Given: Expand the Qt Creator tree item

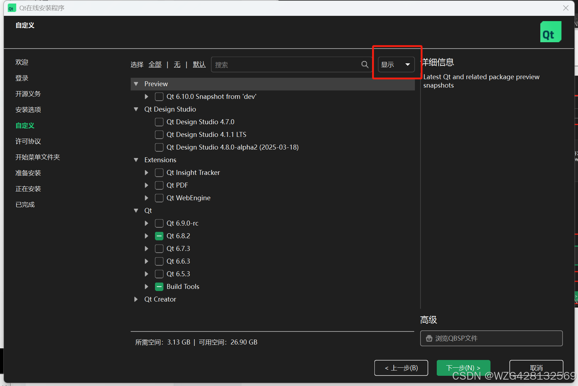Looking at the screenshot, I should [x=136, y=299].
